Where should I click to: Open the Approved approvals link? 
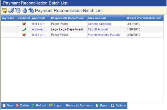pyautogui.click(x=38, y=29)
